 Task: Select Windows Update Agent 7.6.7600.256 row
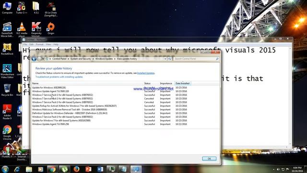[110, 124]
